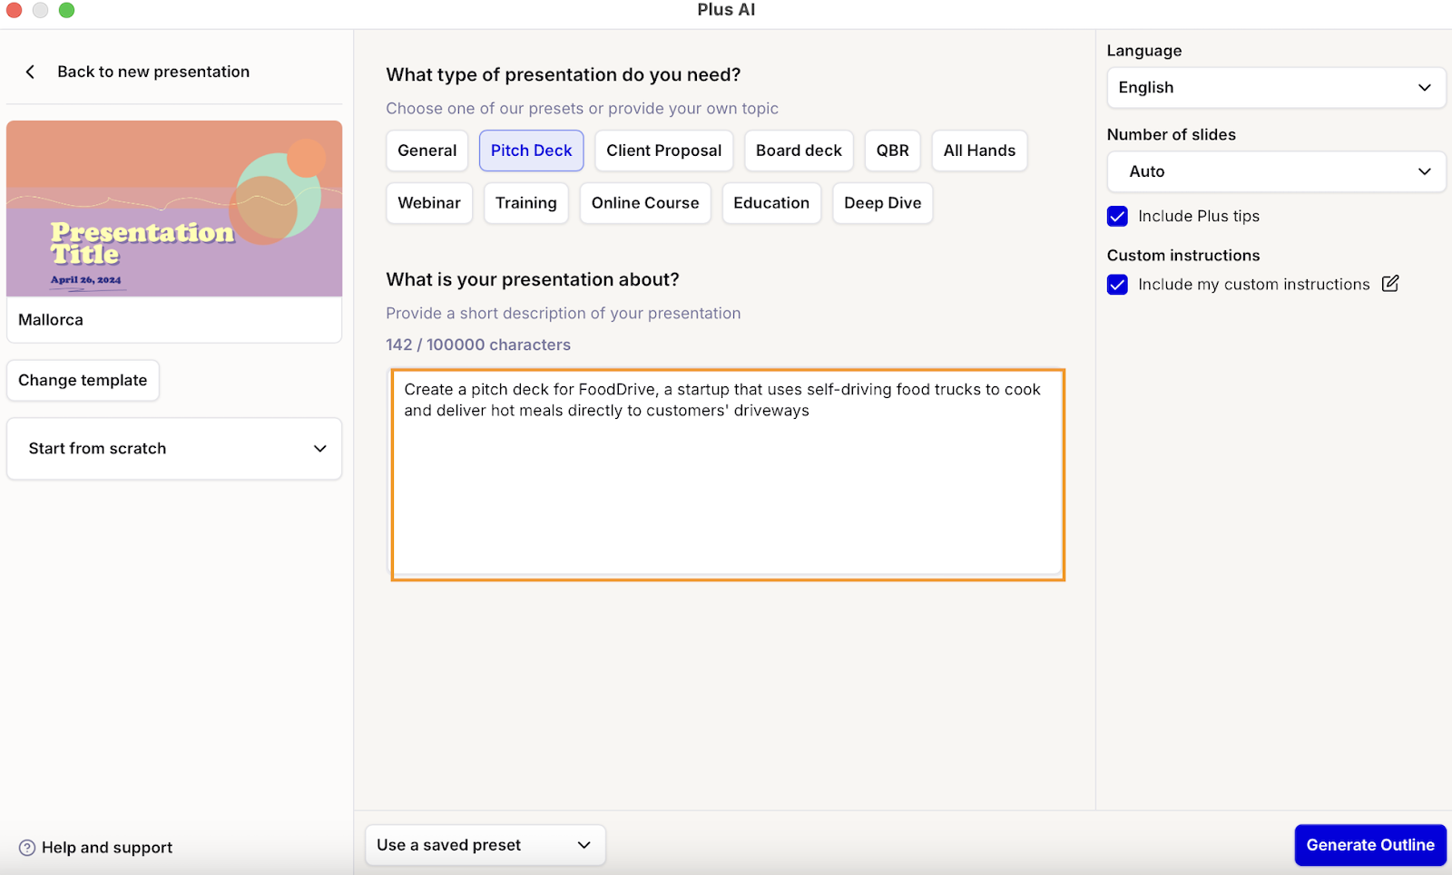
Task: Open the Start from scratch dropdown
Action: pyautogui.click(x=174, y=449)
